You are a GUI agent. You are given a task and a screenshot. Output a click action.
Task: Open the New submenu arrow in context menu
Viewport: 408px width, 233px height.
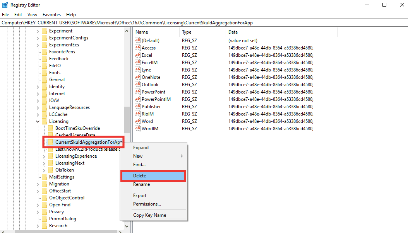182,156
